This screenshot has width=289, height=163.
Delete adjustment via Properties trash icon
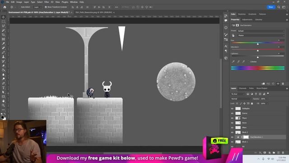283,84
